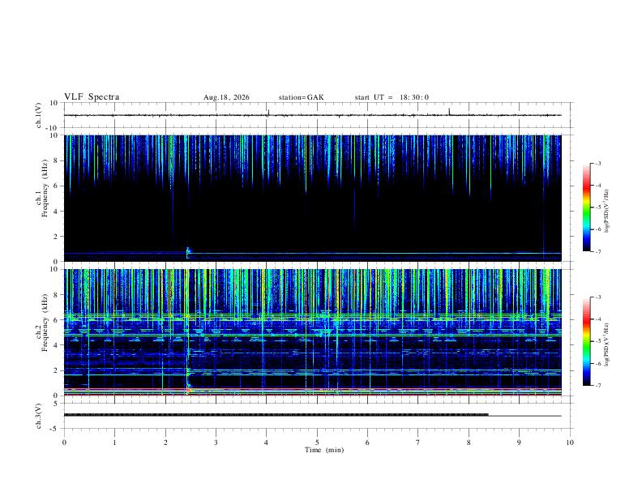Click the Time (min) axis label
This screenshot has width=642, height=496.
click(324, 450)
